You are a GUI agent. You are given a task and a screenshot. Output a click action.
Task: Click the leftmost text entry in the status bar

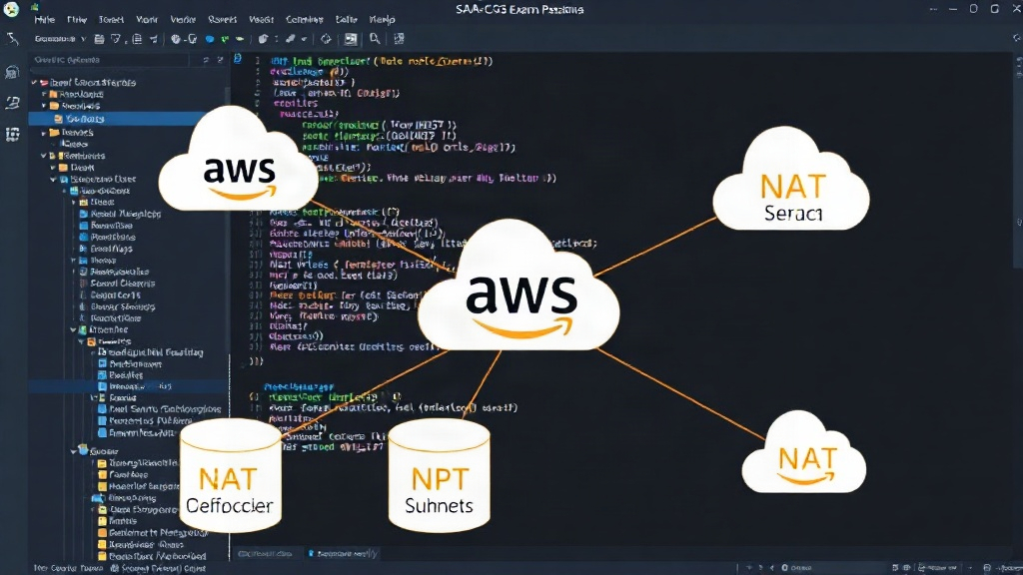[68, 568]
